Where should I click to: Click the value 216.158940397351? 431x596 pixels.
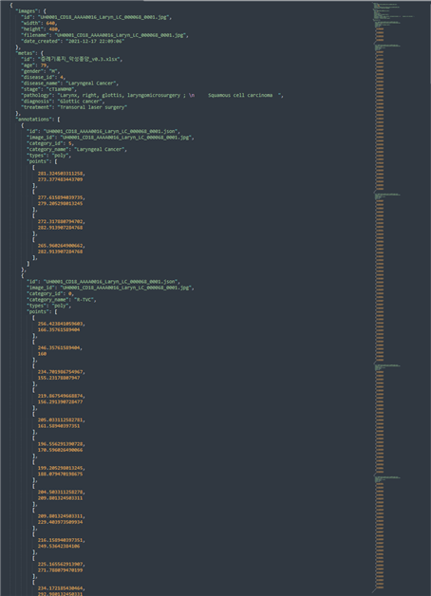click(x=62, y=540)
